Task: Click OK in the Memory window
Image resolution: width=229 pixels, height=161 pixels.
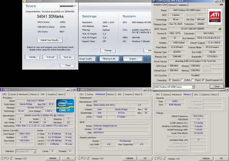Action: (221, 158)
